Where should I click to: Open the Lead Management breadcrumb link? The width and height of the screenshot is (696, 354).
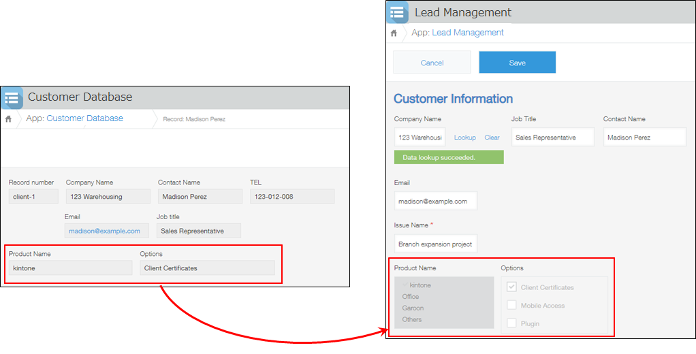[467, 33]
